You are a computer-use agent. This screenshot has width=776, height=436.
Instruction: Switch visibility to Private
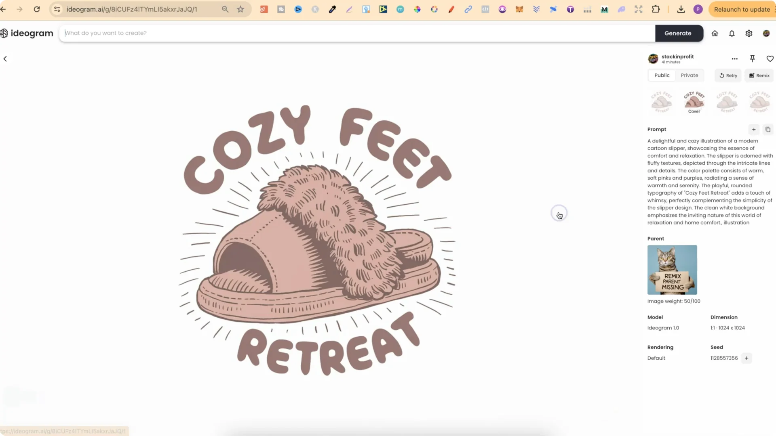[689, 75]
